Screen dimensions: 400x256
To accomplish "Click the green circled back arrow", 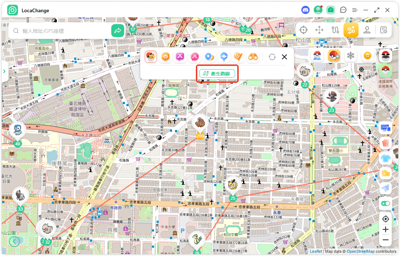I will (x=14, y=241).
